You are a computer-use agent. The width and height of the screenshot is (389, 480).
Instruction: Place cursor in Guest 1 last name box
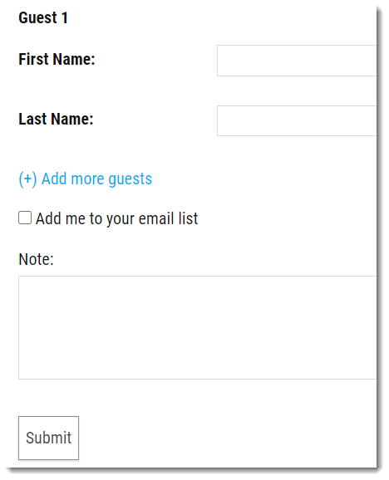click(297, 120)
